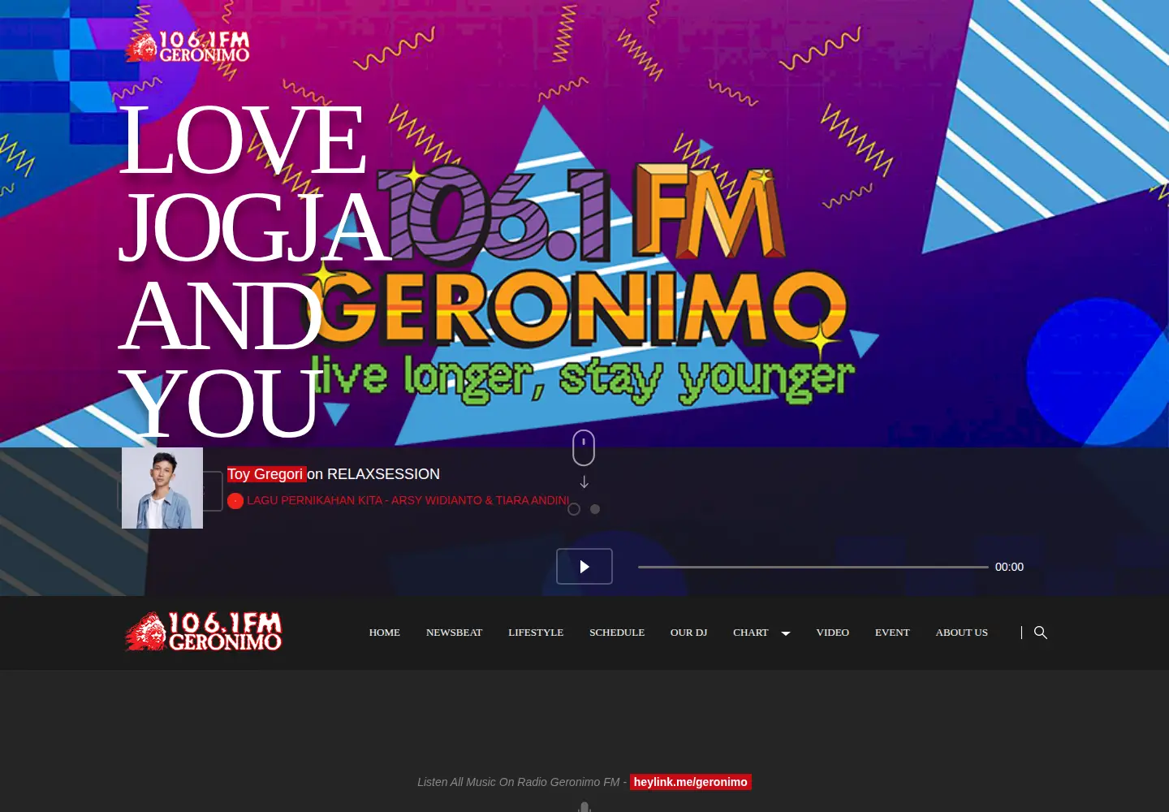The image size is (1169, 812).
Task: Click the red live indicator dot
Action: tap(235, 501)
